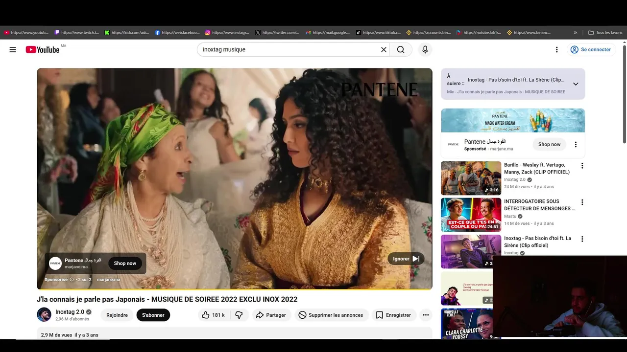Open the Gmail bookmark in bookmarks bar
This screenshot has width=627, height=352.
coord(328,33)
